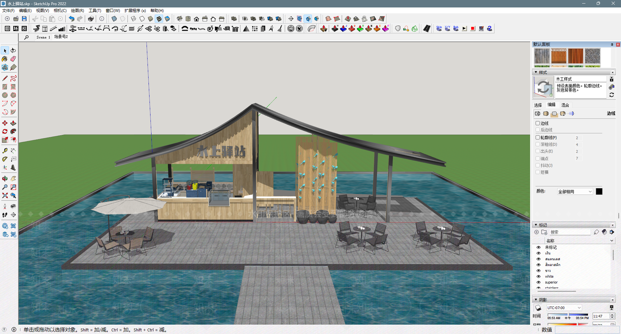Hide the superior tag
This screenshot has width=621, height=334.
pyautogui.click(x=538, y=282)
